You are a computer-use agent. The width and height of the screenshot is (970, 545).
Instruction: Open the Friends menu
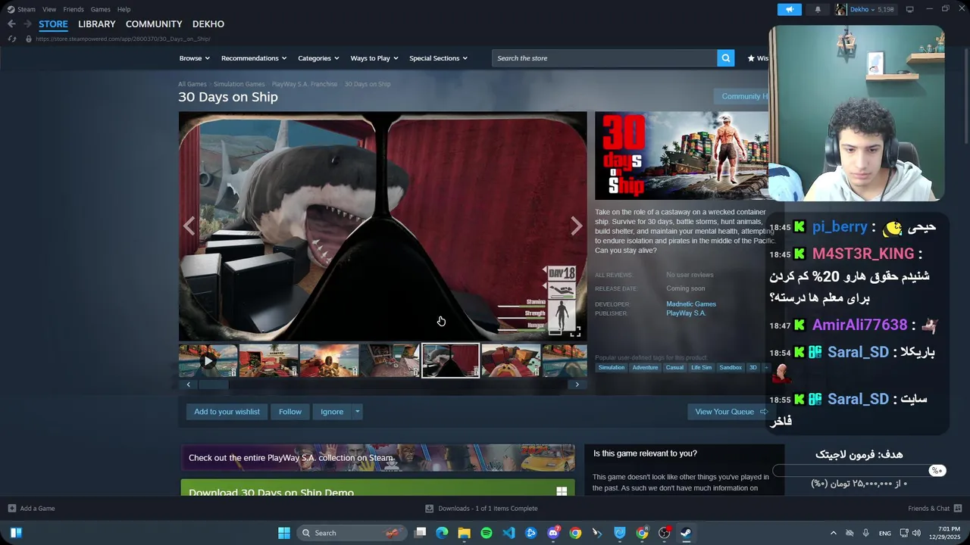coord(74,9)
